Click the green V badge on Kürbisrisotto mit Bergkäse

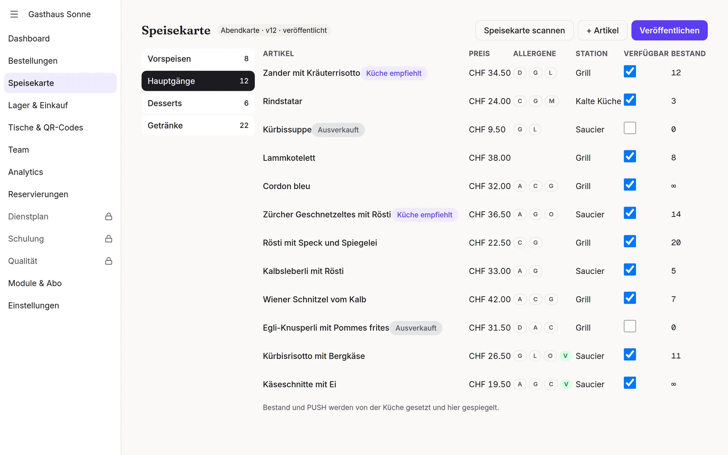click(x=565, y=356)
